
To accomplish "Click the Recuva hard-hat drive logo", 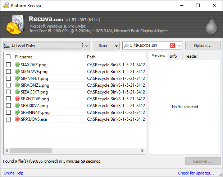I will pyautogui.click(x=15, y=25).
